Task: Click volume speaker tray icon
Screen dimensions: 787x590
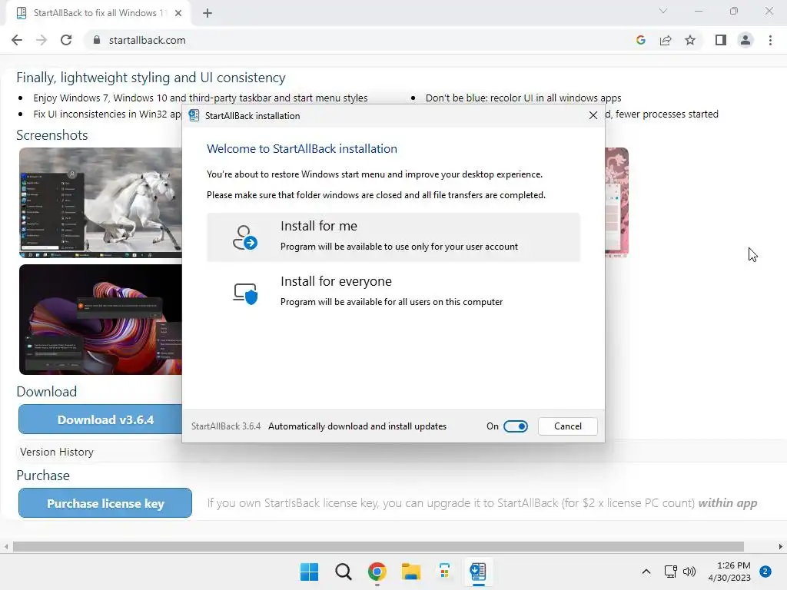Action: point(689,572)
